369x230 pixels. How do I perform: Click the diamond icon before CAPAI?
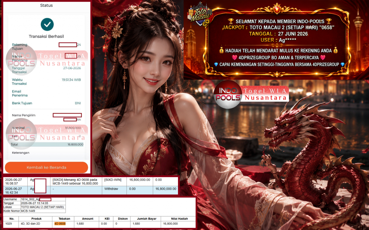pos(216,65)
